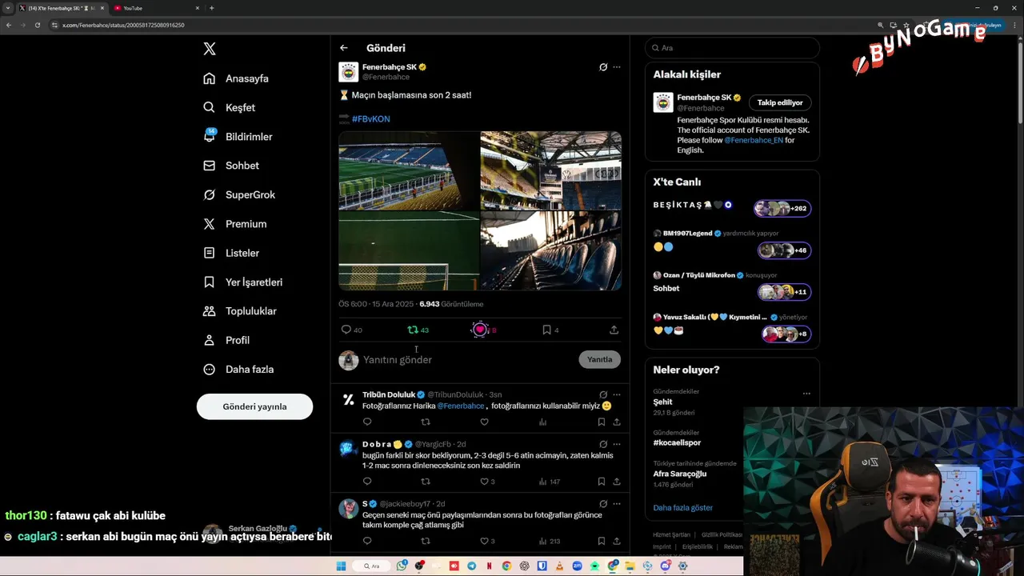Open Profil from the sidebar
This screenshot has height=576, width=1024.
226,340
